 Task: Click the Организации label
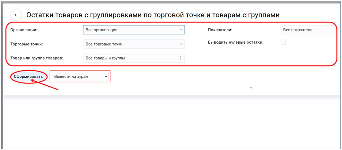24,30
